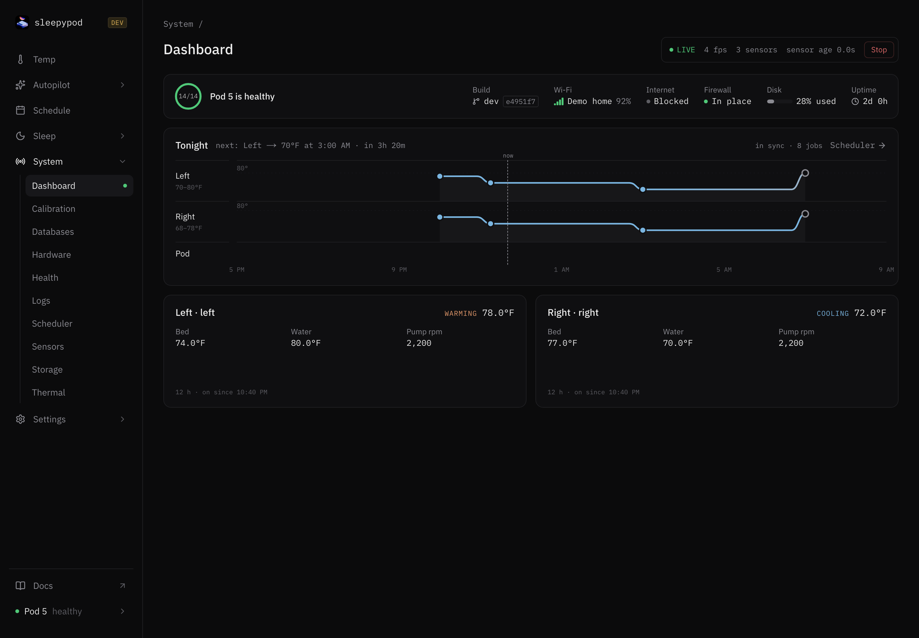Open the Scheduler link in Tonight card

click(857, 145)
